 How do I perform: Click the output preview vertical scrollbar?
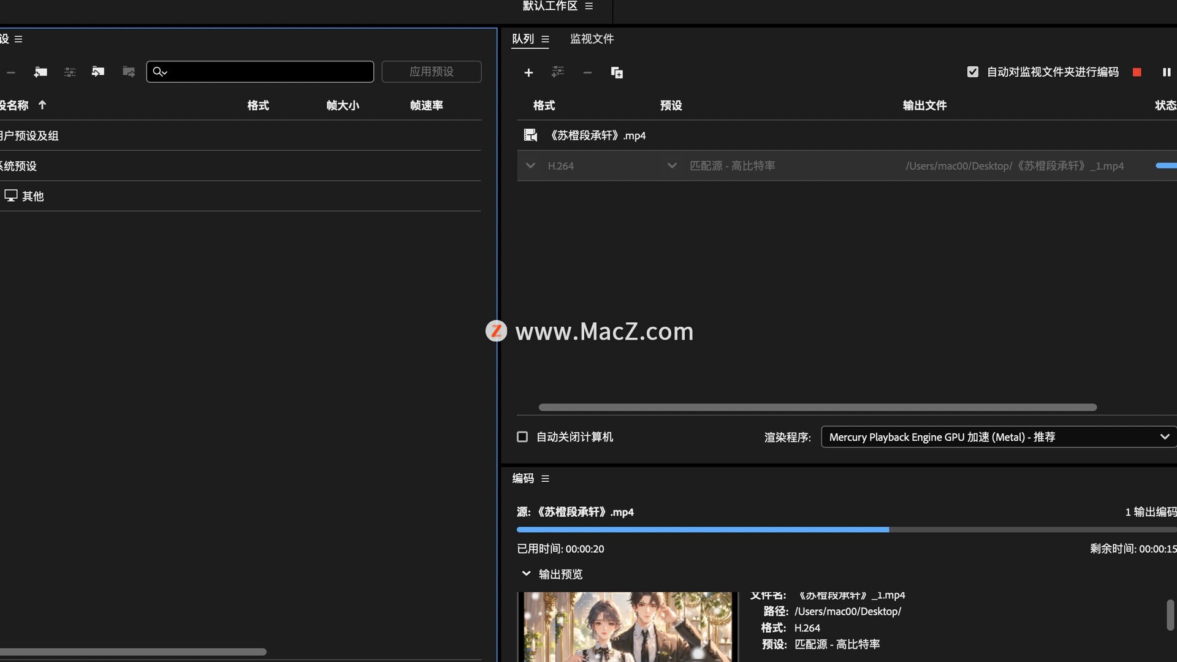1170,615
